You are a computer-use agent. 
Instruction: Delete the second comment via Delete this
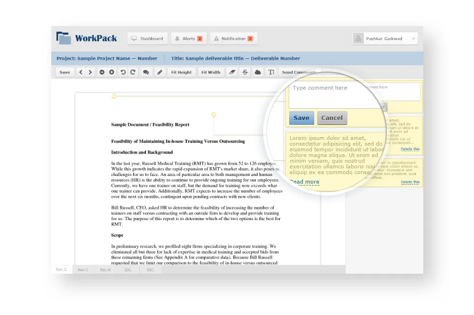coord(410,182)
